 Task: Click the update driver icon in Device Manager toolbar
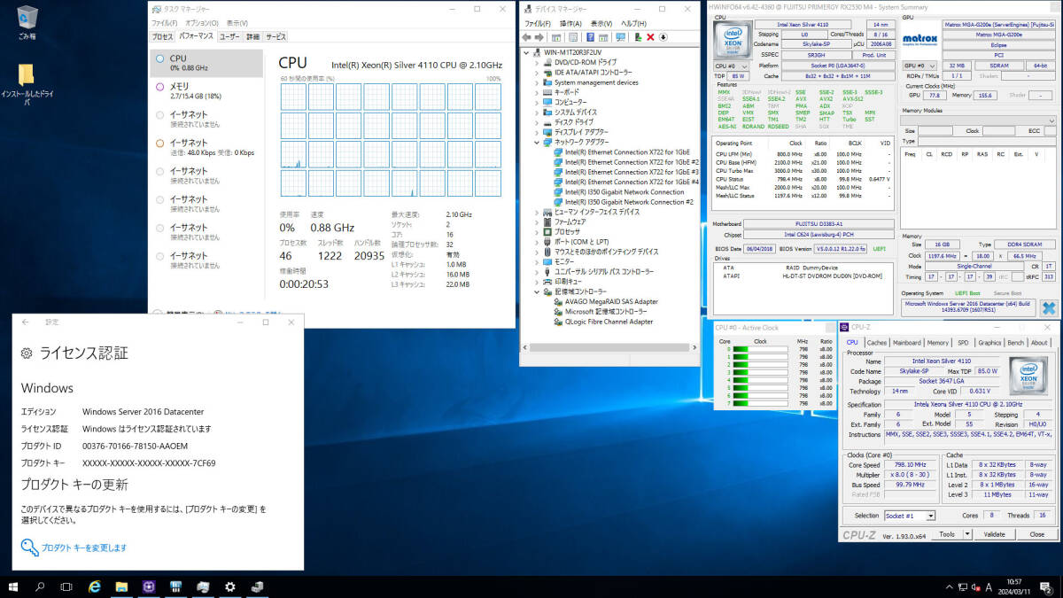637,37
